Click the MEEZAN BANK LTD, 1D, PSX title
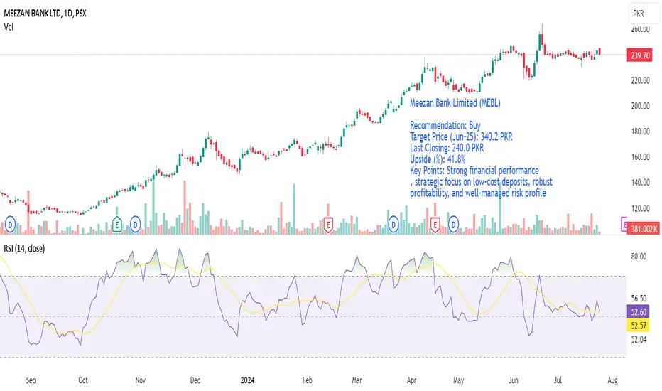The height and width of the screenshot is (391, 662). tap(45, 14)
